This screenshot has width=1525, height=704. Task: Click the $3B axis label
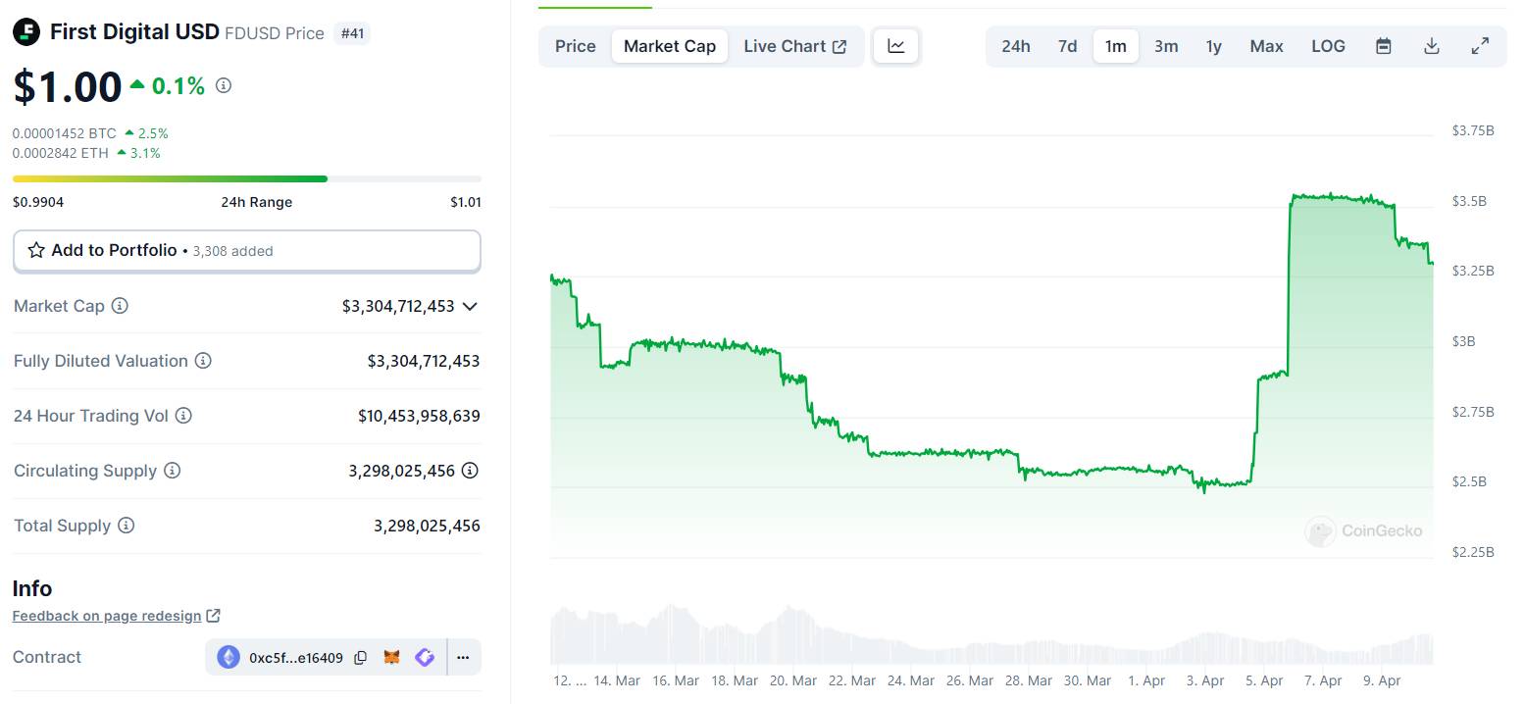click(x=1464, y=341)
